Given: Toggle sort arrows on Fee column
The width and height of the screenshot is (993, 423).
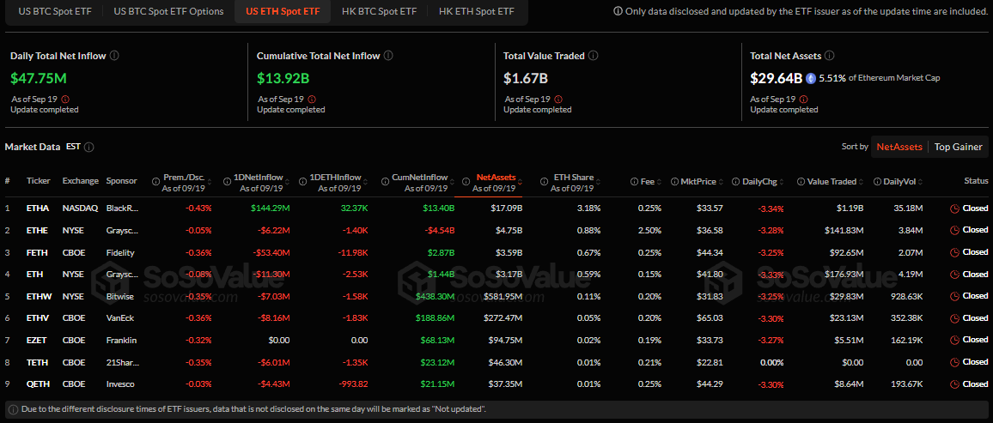Looking at the screenshot, I should click(x=660, y=181).
